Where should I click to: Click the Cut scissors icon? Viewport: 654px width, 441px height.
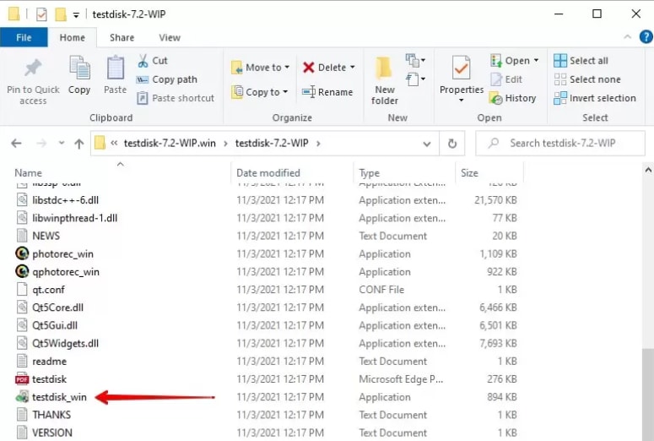tap(143, 61)
